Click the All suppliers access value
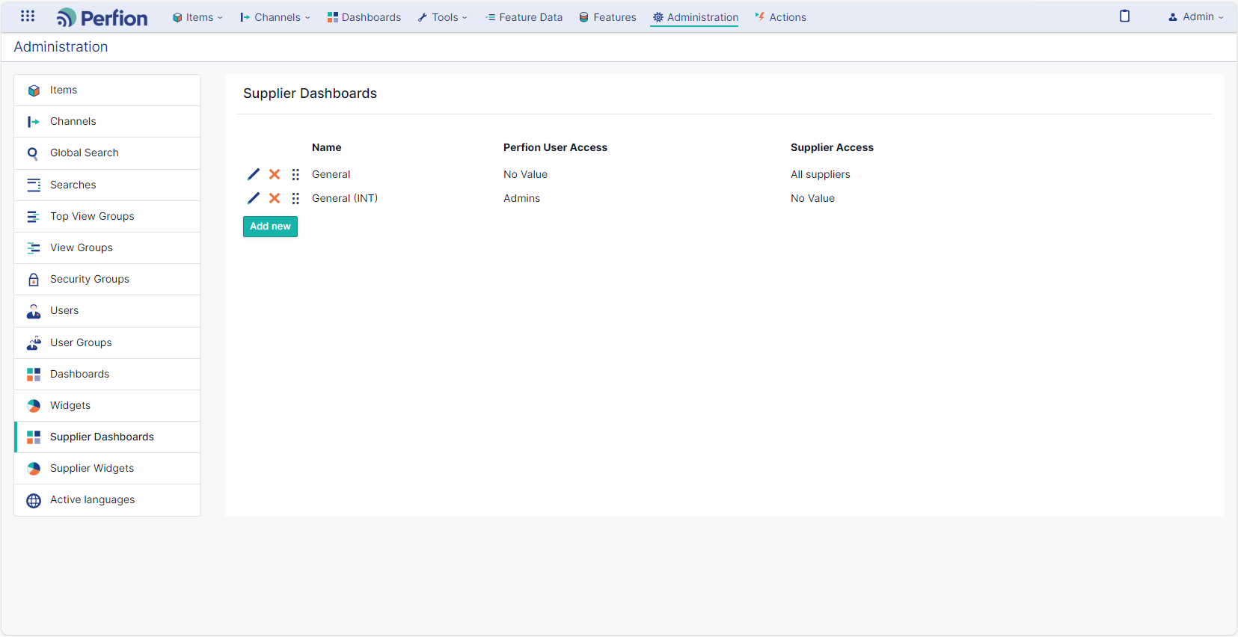 [821, 174]
